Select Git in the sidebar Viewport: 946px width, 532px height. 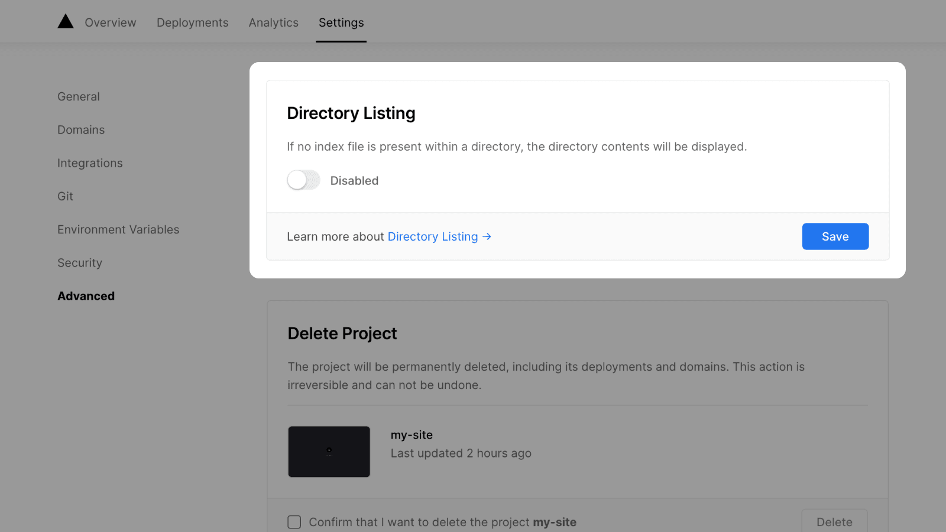point(65,196)
